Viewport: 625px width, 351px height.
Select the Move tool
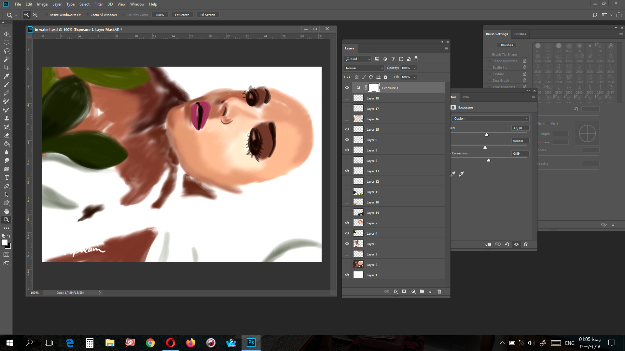(x=7, y=34)
